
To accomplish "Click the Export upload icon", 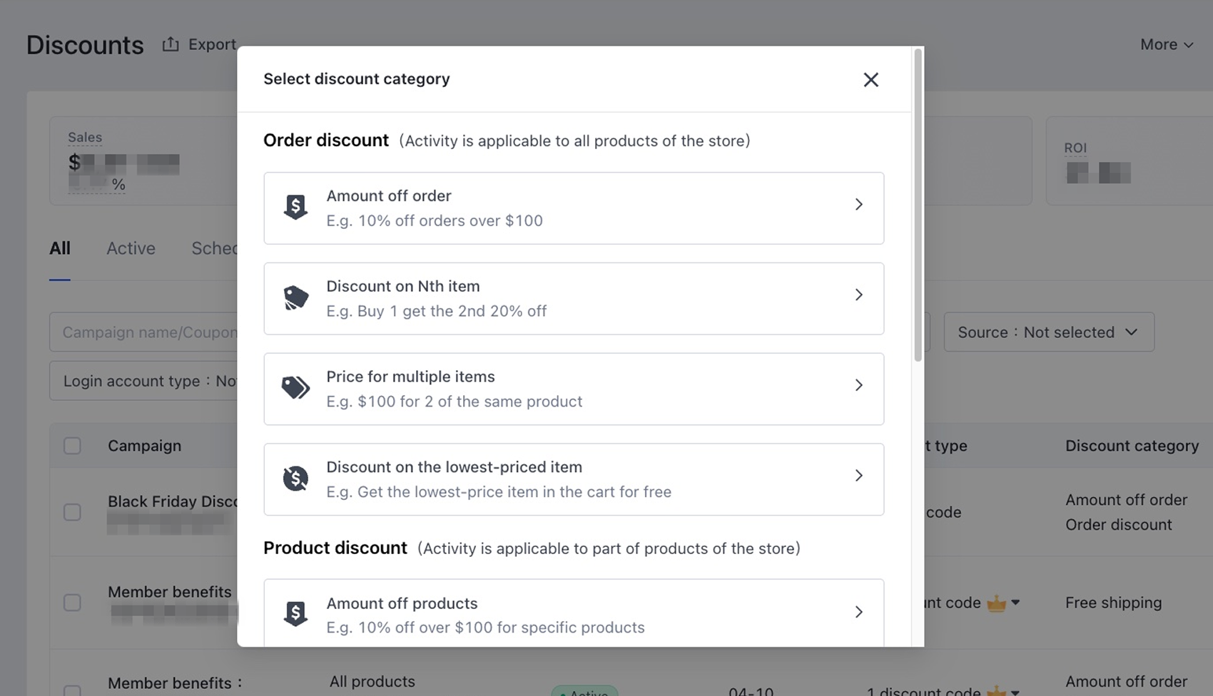I will [171, 44].
